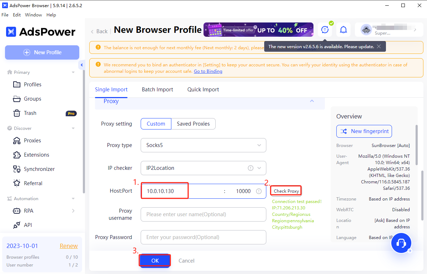
Task: Click the notification bell icon
Action: click(343, 30)
